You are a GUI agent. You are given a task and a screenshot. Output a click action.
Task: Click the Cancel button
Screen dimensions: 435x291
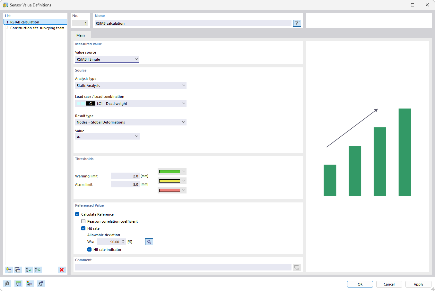coord(389,284)
